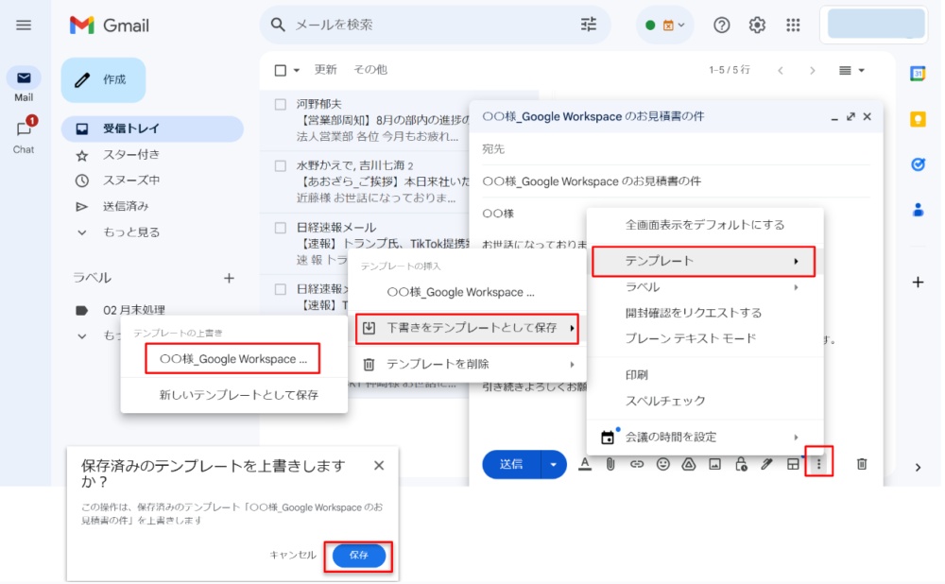This screenshot has width=945, height=584.
Task: Open the settings gear icon
Action: [x=757, y=26]
